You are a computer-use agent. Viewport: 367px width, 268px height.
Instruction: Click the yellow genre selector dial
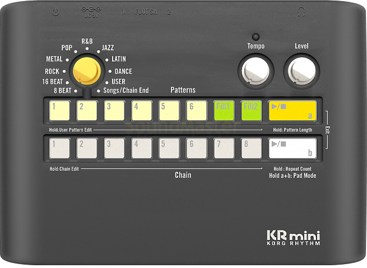[x=87, y=71]
